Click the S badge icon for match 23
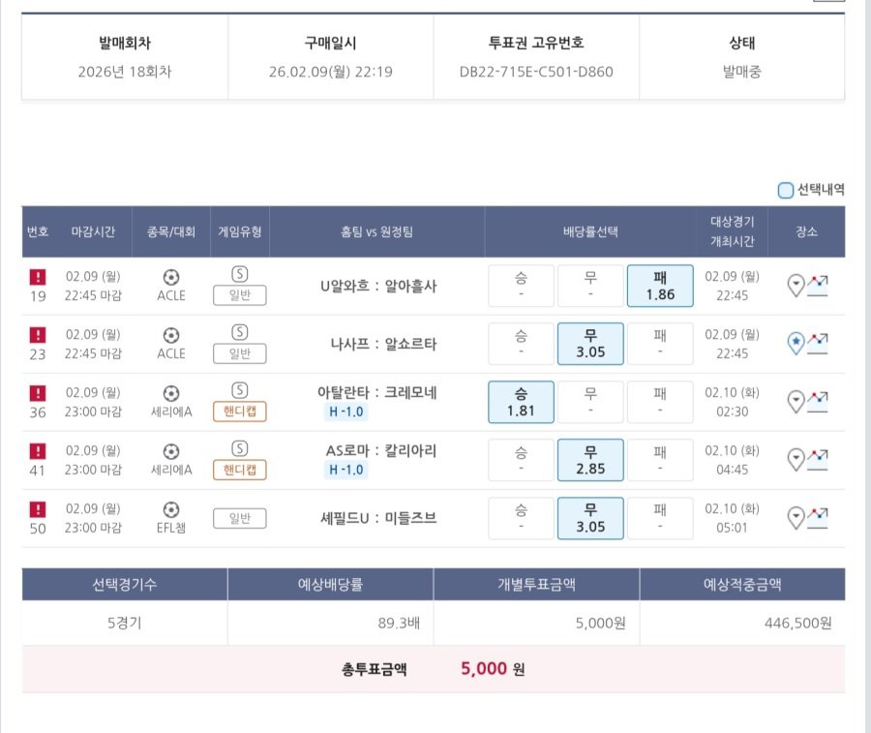Image resolution: width=871 pixels, height=733 pixels. click(239, 332)
